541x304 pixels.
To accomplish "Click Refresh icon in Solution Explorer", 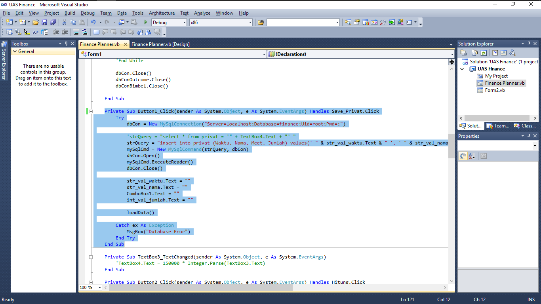I will click(484, 53).
